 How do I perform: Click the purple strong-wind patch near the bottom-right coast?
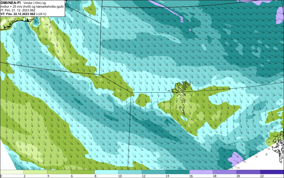pyautogui.click(x=235, y=159)
